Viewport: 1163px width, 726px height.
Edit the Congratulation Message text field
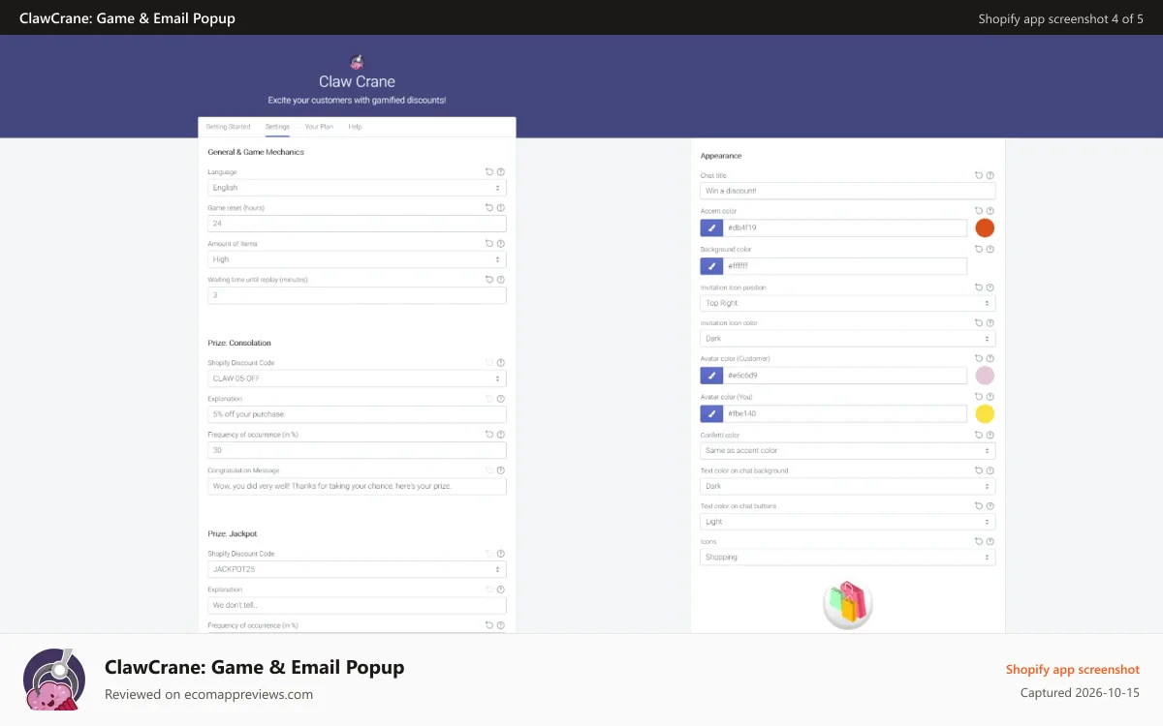pyautogui.click(x=357, y=486)
